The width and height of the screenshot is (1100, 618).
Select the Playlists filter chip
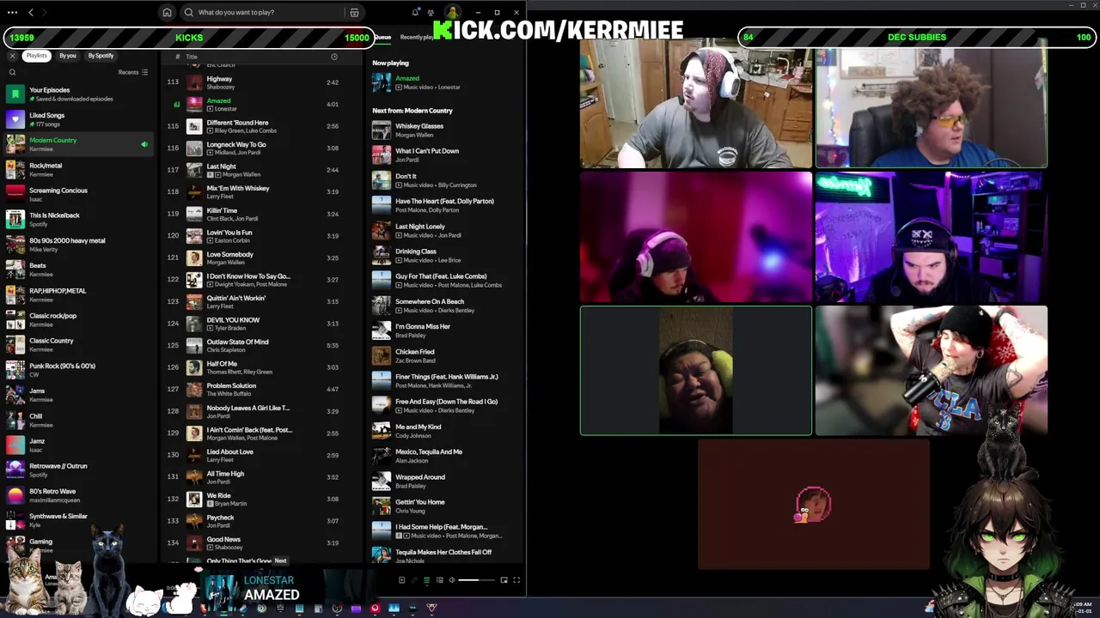click(36, 56)
